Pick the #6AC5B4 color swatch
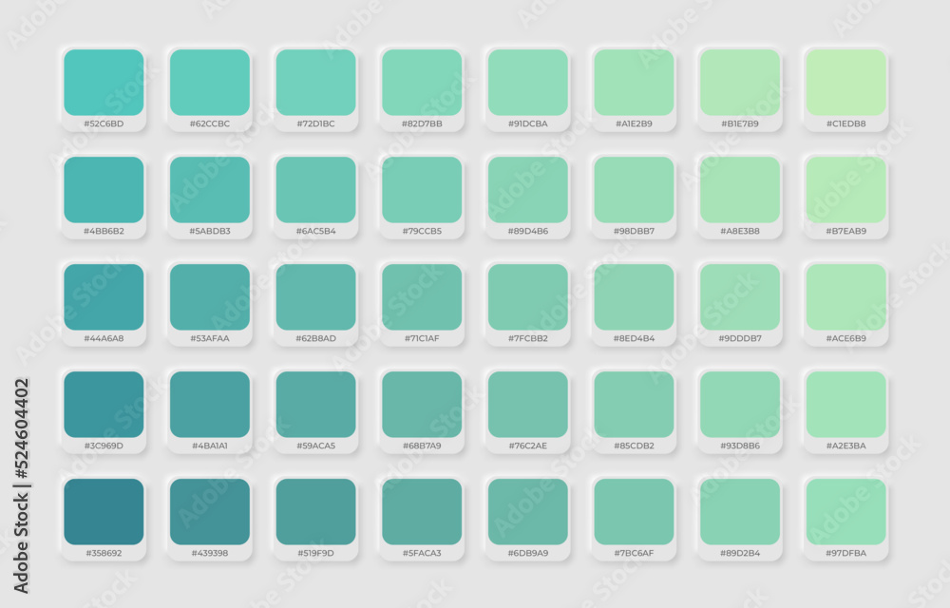This screenshot has width=950, height=608. coord(315,190)
